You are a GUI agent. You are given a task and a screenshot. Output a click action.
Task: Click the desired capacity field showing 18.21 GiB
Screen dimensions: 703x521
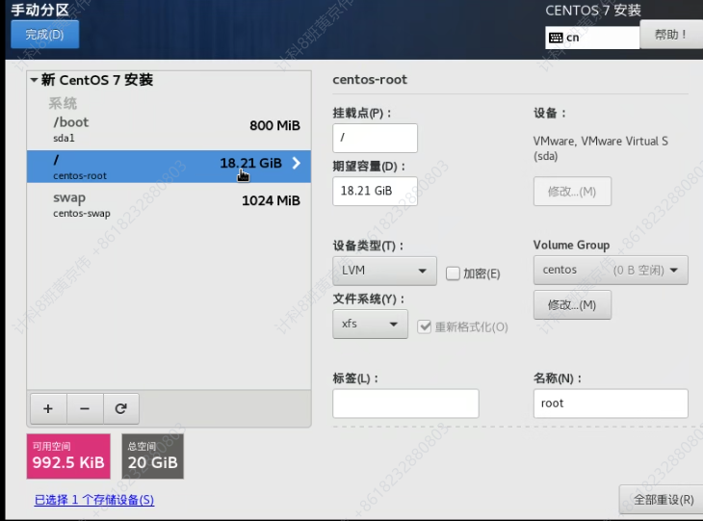point(375,191)
